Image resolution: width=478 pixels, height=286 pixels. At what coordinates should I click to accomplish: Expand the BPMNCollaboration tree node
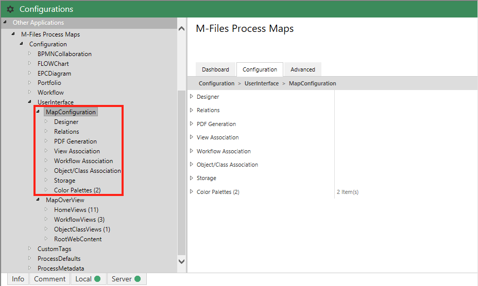tap(29, 53)
